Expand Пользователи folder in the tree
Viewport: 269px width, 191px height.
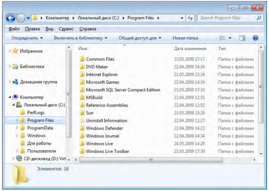(x=17, y=151)
